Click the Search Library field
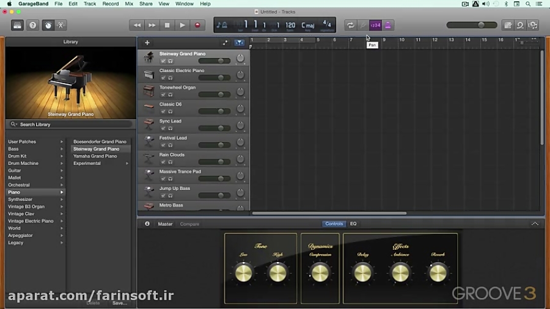The width and height of the screenshot is (550, 309). click(x=71, y=125)
